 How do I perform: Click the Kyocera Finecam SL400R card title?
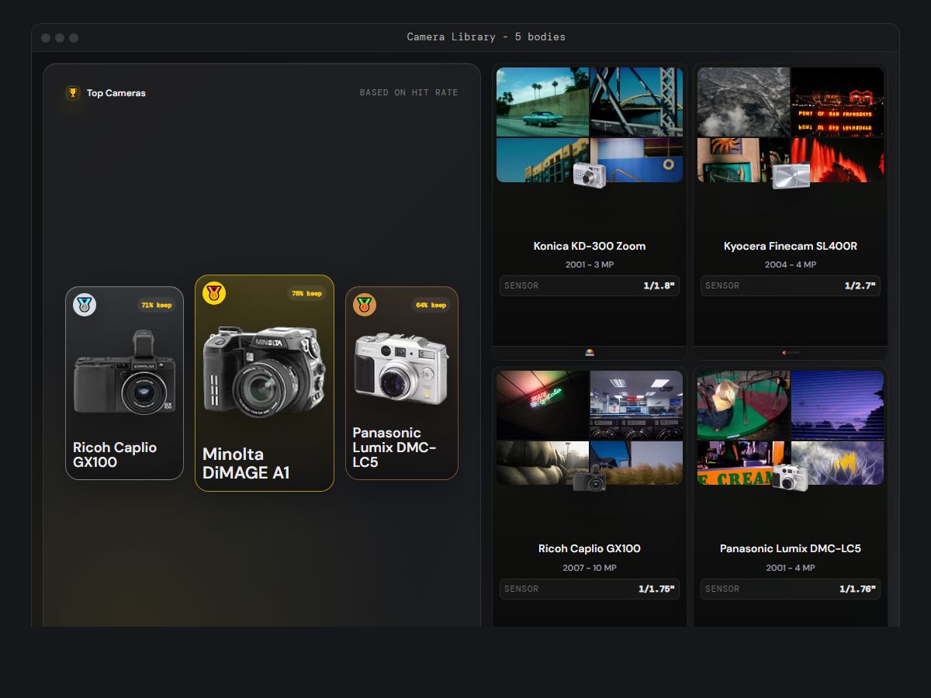[x=791, y=246]
